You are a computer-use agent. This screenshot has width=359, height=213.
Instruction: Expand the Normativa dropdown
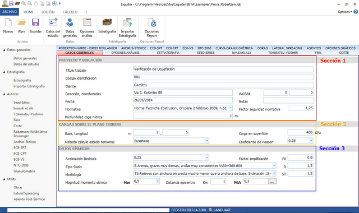click(231, 108)
